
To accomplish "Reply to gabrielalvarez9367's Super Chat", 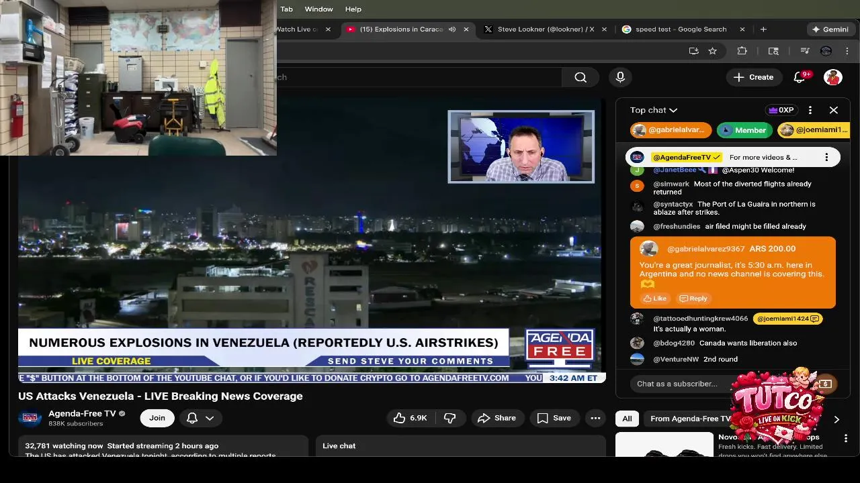I will pyautogui.click(x=693, y=299).
